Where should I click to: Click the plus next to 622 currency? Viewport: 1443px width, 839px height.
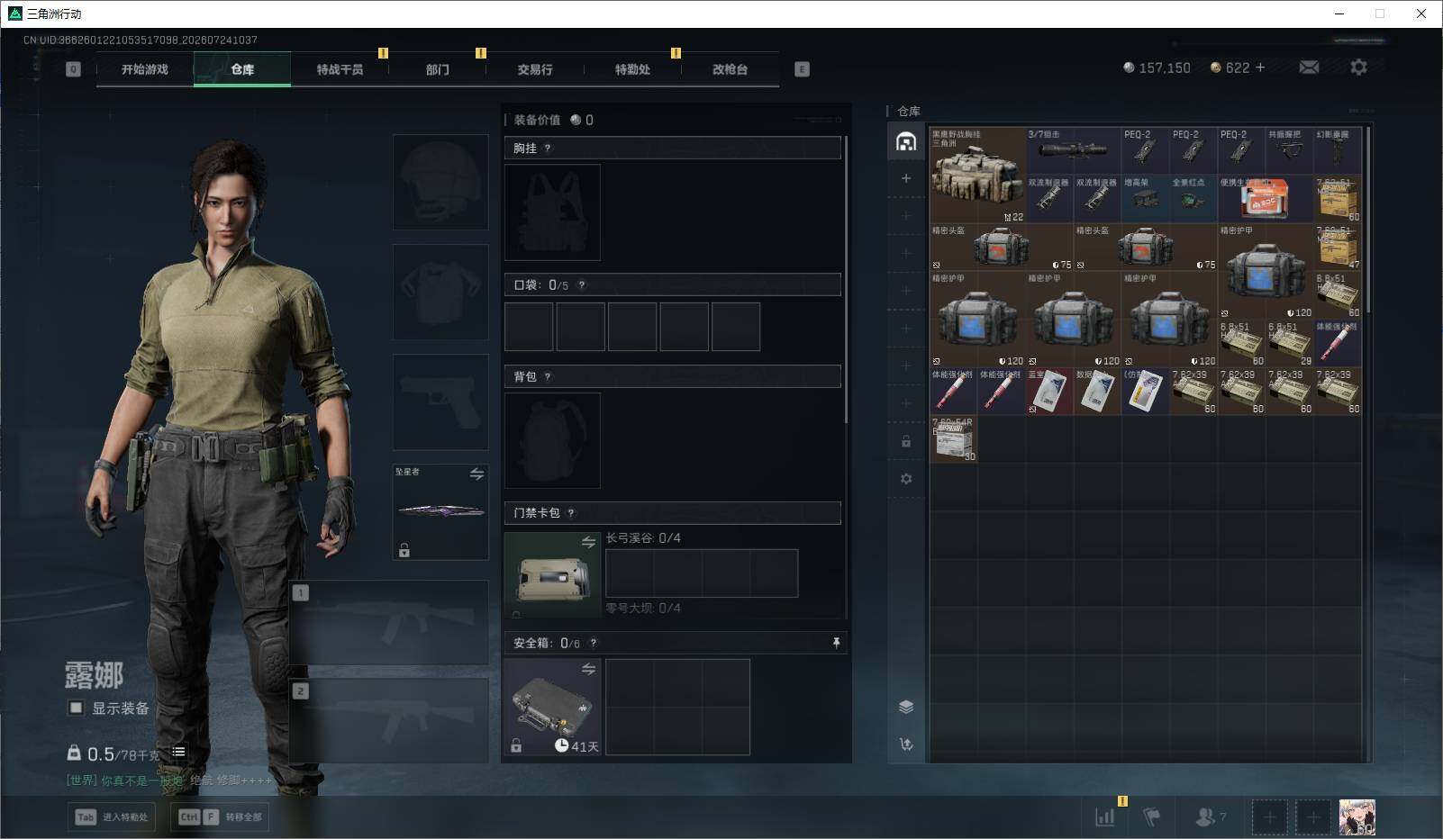point(1260,68)
